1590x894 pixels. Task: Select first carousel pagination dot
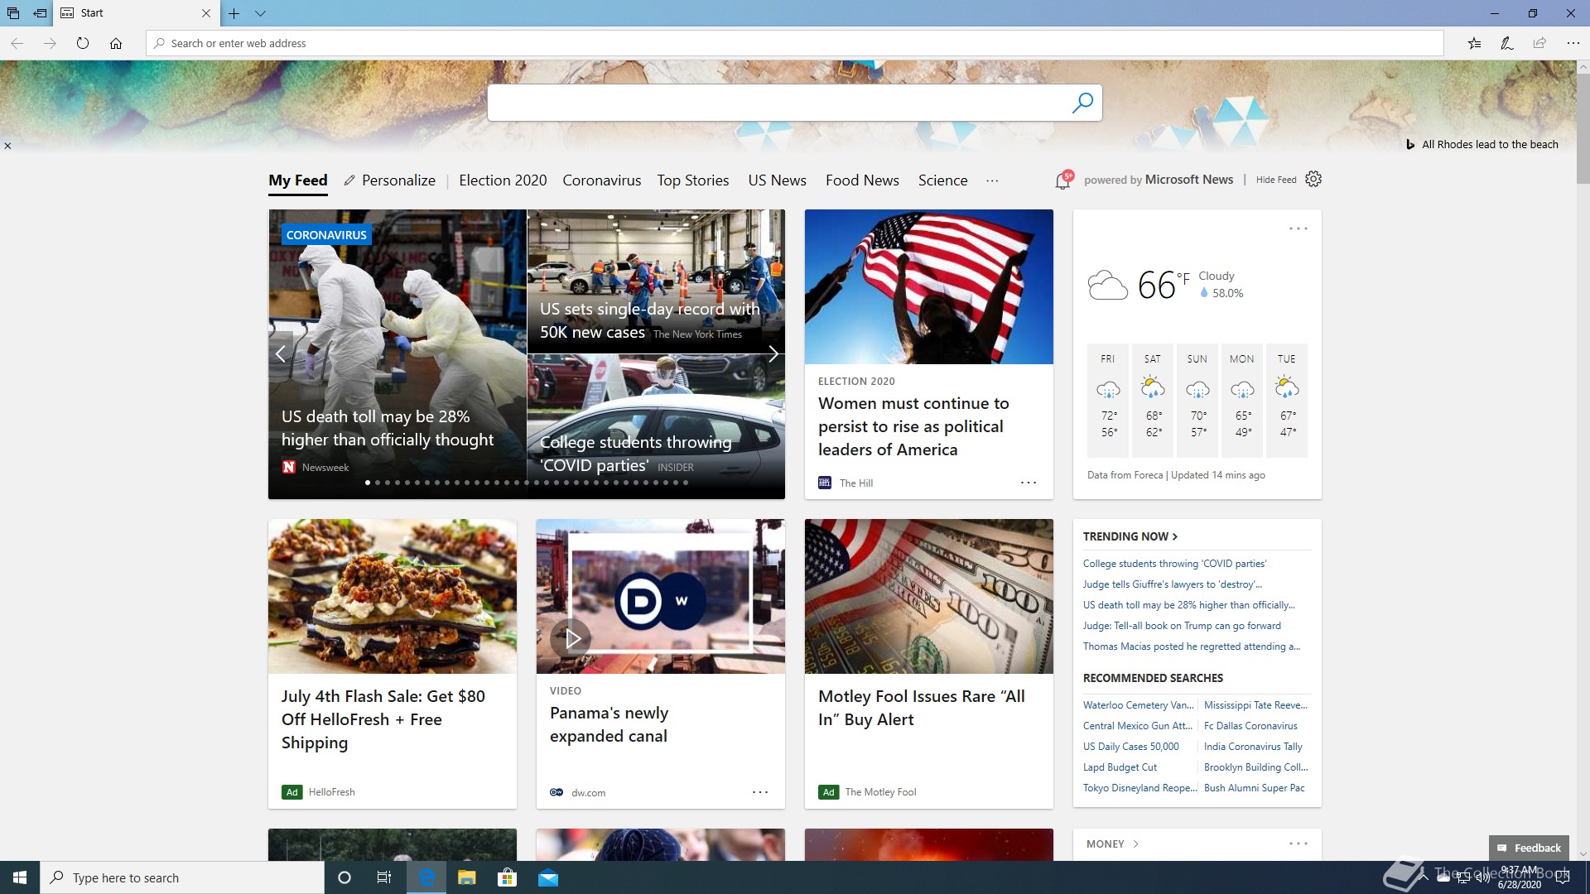point(368,482)
